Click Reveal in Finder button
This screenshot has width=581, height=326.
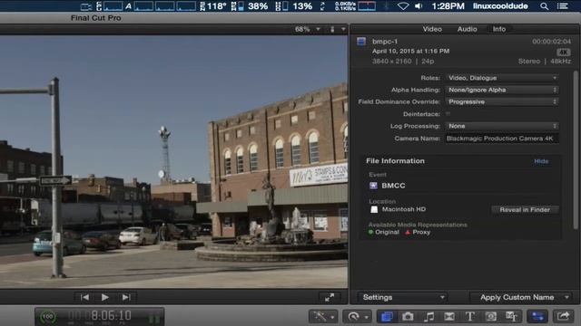(525, 209)
